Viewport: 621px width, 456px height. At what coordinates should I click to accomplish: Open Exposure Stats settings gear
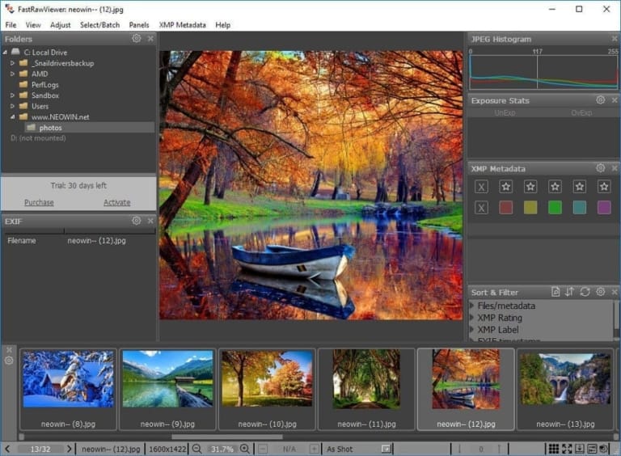(601, 99)
